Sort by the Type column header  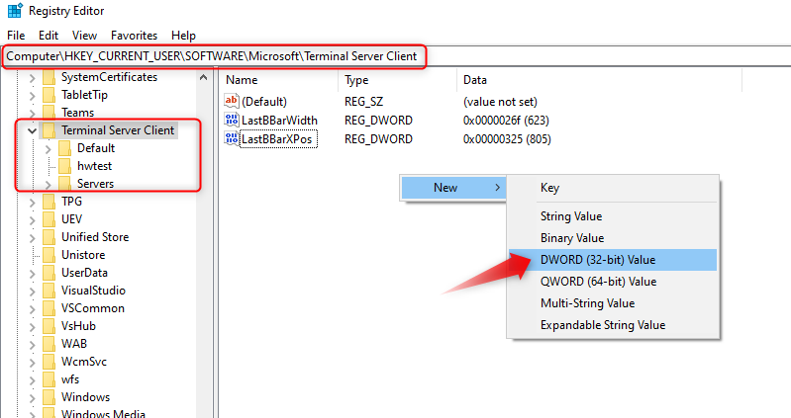click(398, 80)
